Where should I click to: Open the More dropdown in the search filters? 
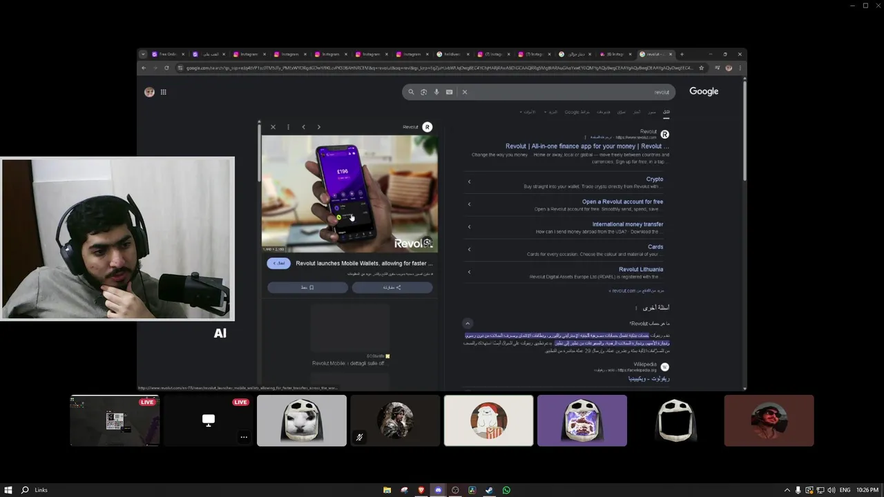pyautogui.click(x=551, y=112)
